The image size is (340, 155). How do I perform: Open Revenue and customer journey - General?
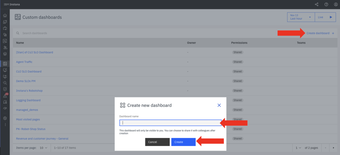[x=42, y=138]
